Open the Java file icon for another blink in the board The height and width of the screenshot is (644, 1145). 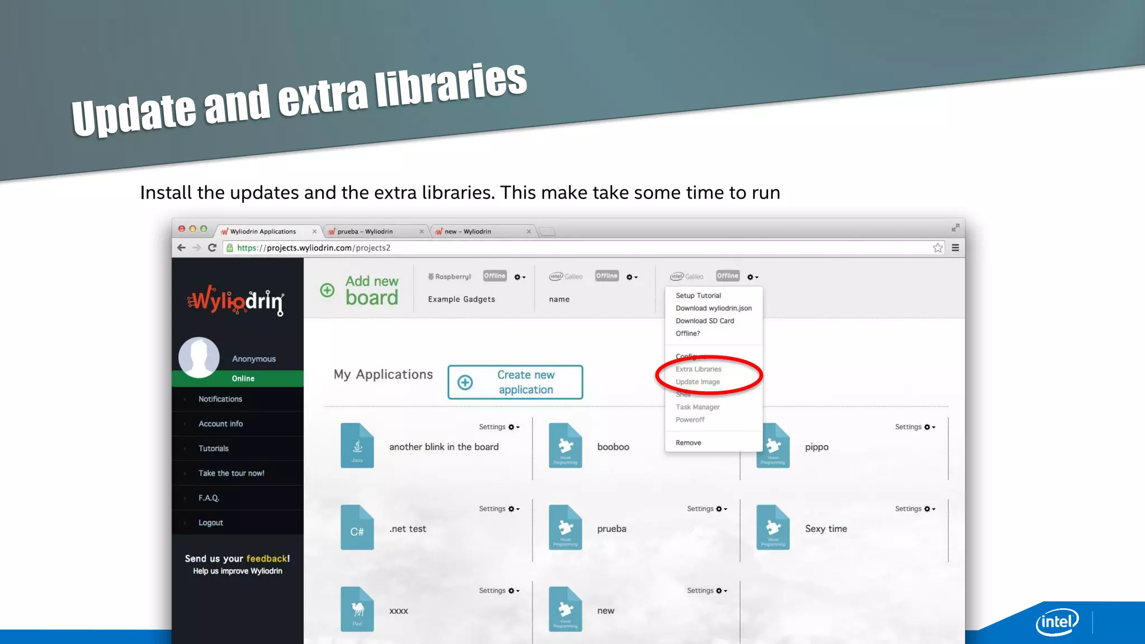357,446
